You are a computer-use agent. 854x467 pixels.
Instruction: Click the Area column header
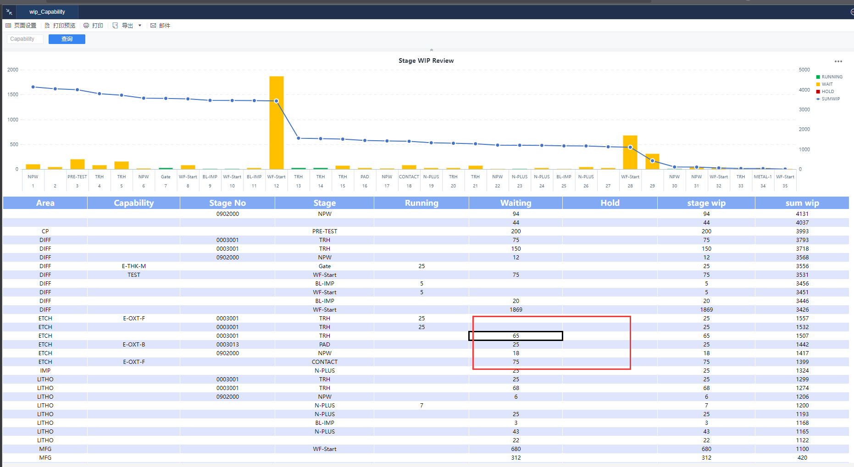click(x=45, y=203)
